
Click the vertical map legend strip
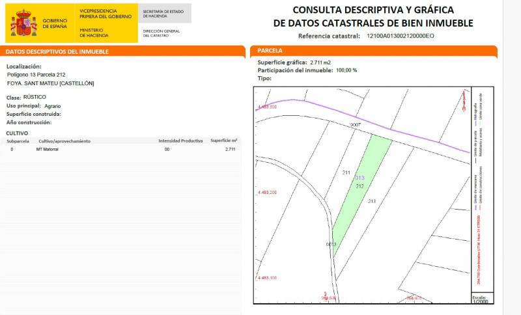coord(479,189)
